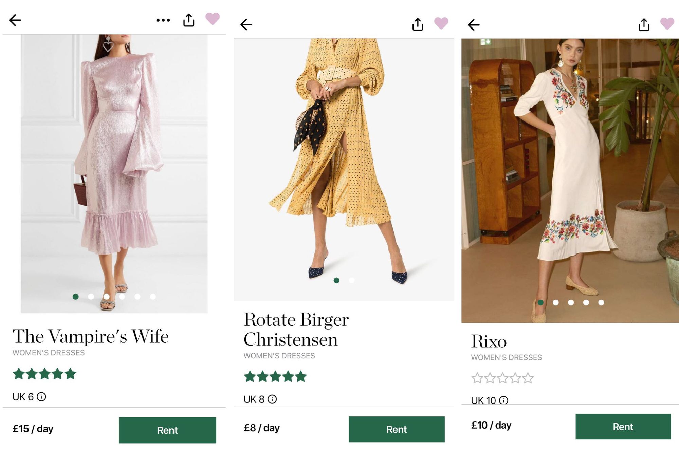
Task: Go back from Rotate Birger Christensen listing
Action: [246, 24]
